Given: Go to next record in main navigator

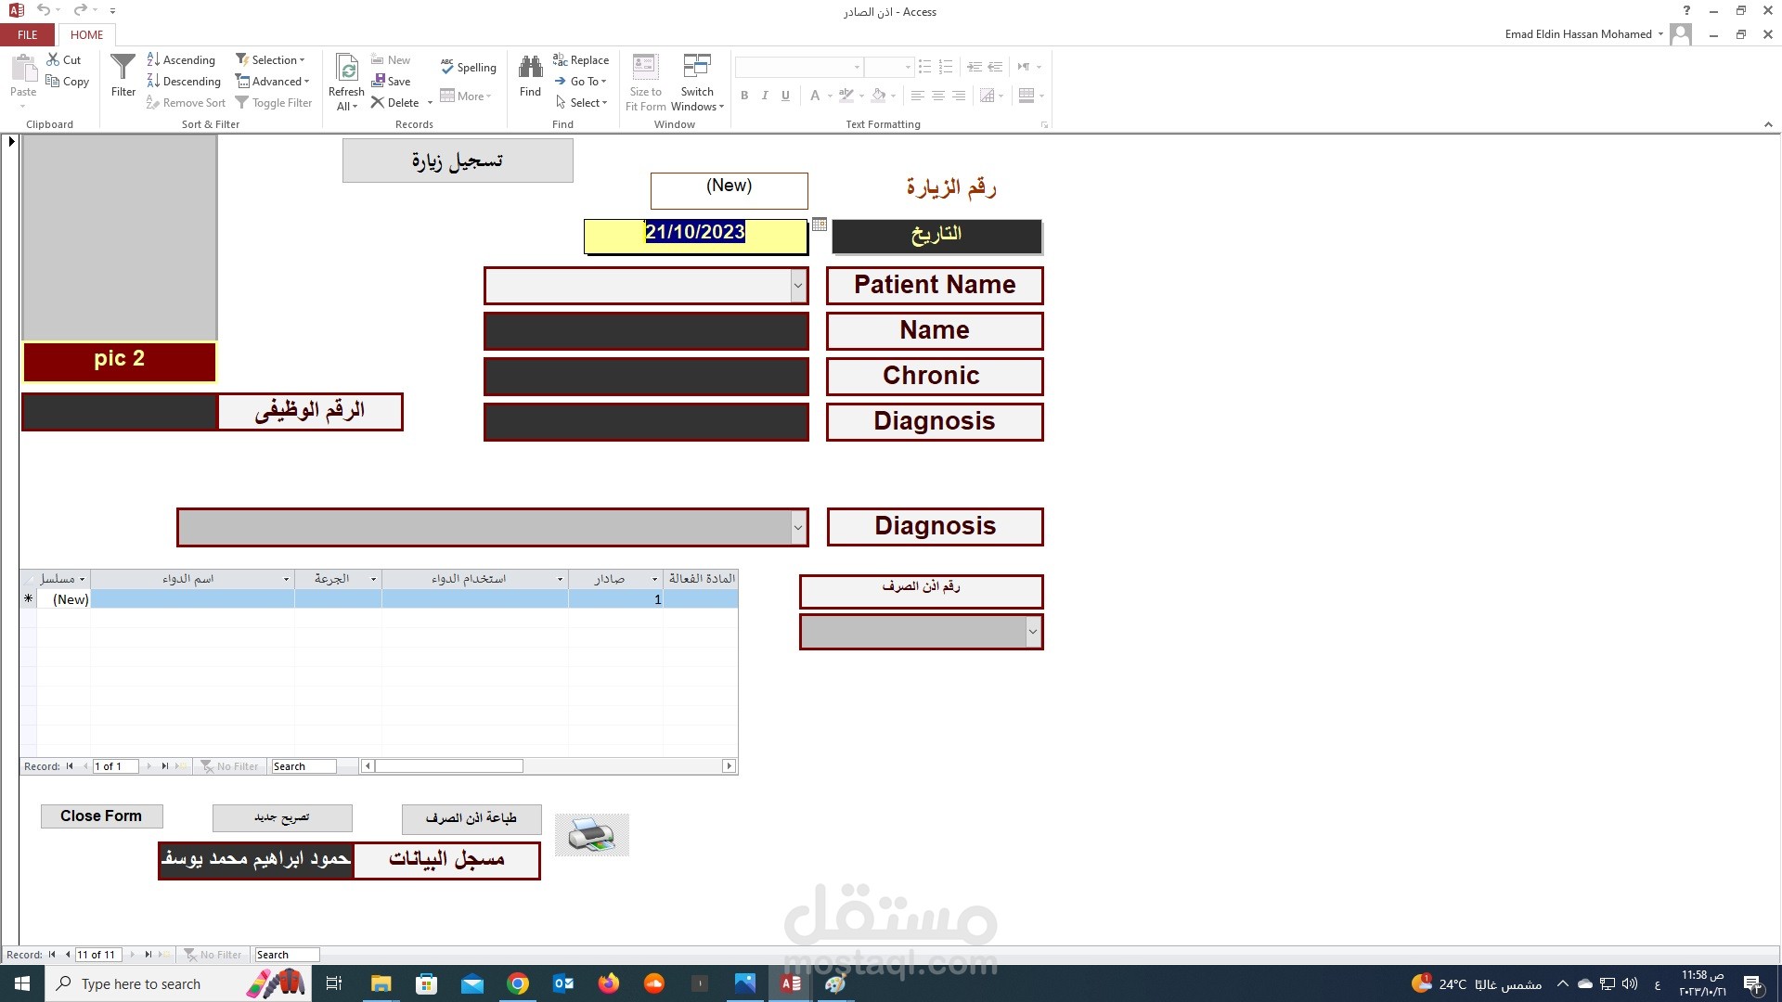Looking at the screenshot, I should click(x=133, y=955).
